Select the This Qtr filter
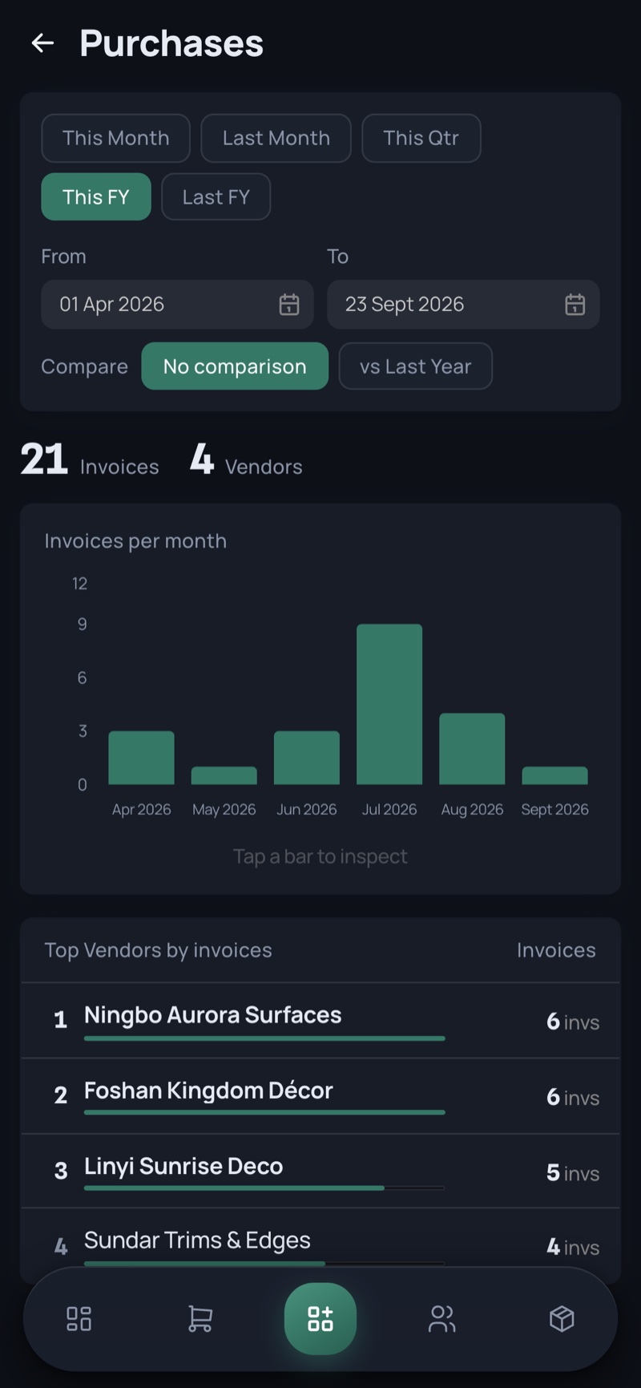641x1388 pixels. (421, 138)
